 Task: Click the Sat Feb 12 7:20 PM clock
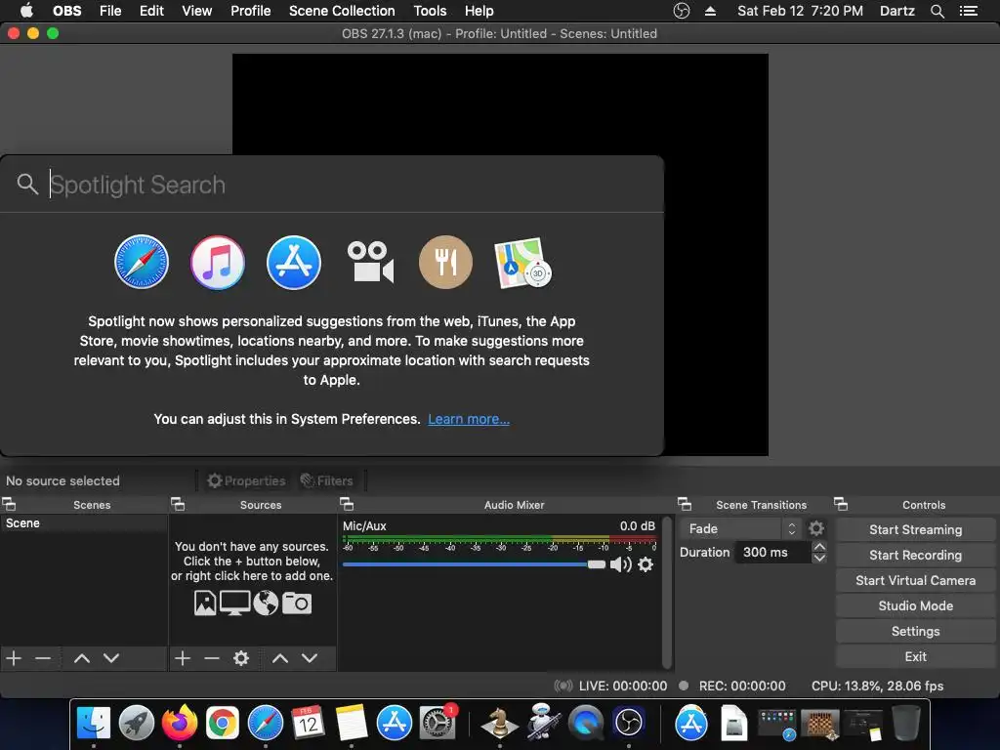800,11
